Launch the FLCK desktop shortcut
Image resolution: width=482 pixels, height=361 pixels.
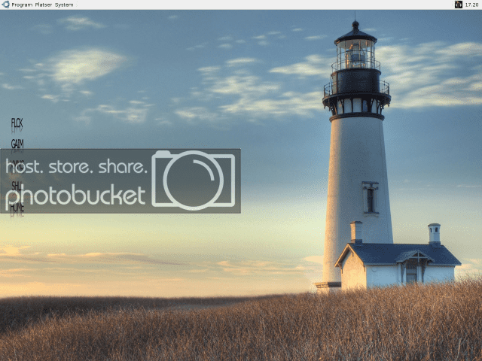(x=17, y=123)
